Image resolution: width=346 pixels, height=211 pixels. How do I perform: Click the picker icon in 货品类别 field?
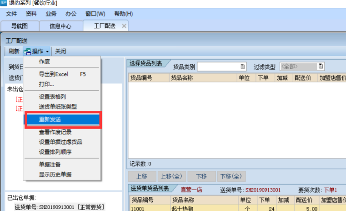pos(242,67)
